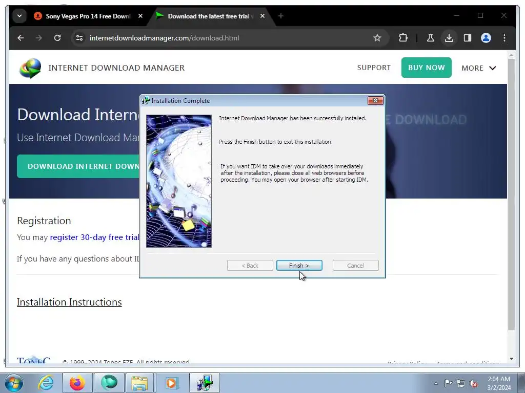
Task: Open the site information icon in the address bar
Action: (79, 38)
